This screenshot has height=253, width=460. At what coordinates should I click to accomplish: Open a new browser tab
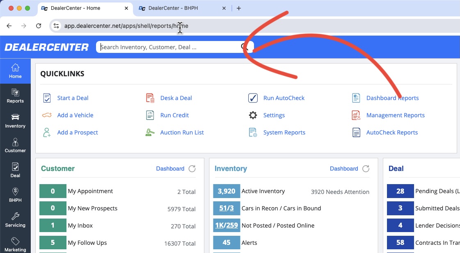point(239,8)
